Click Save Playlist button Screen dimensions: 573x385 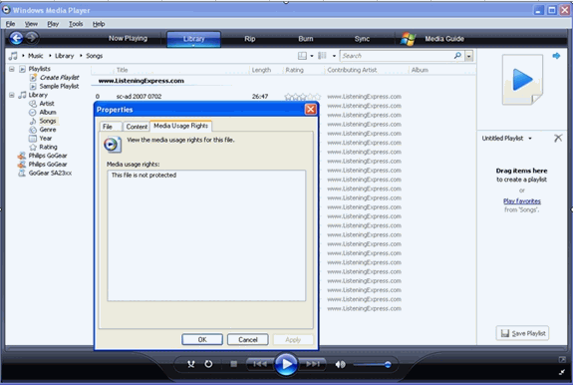pos(522,333)
